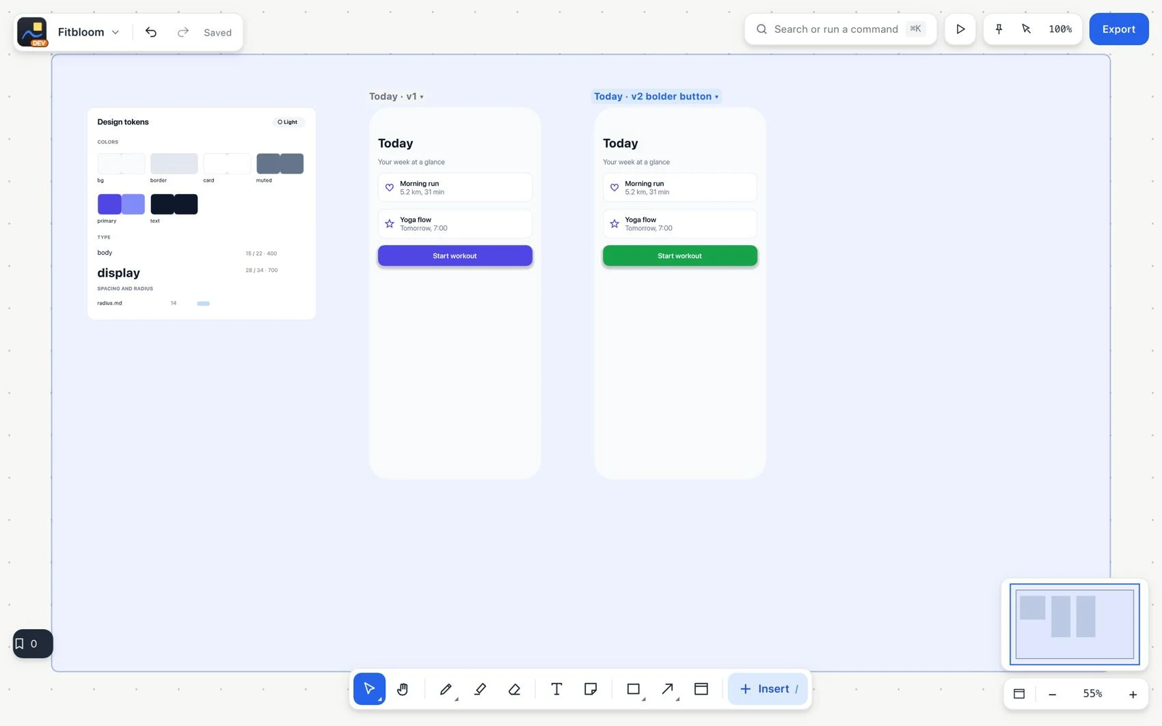
Task: Activate the hand pan tool
Action: 403,688
